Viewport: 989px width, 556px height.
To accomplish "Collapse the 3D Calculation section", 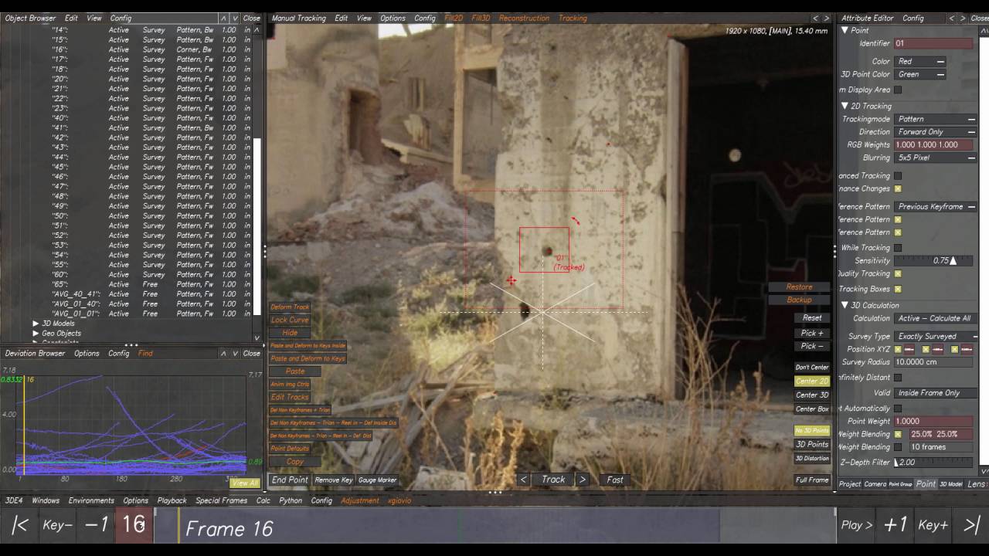I will 845,306.
